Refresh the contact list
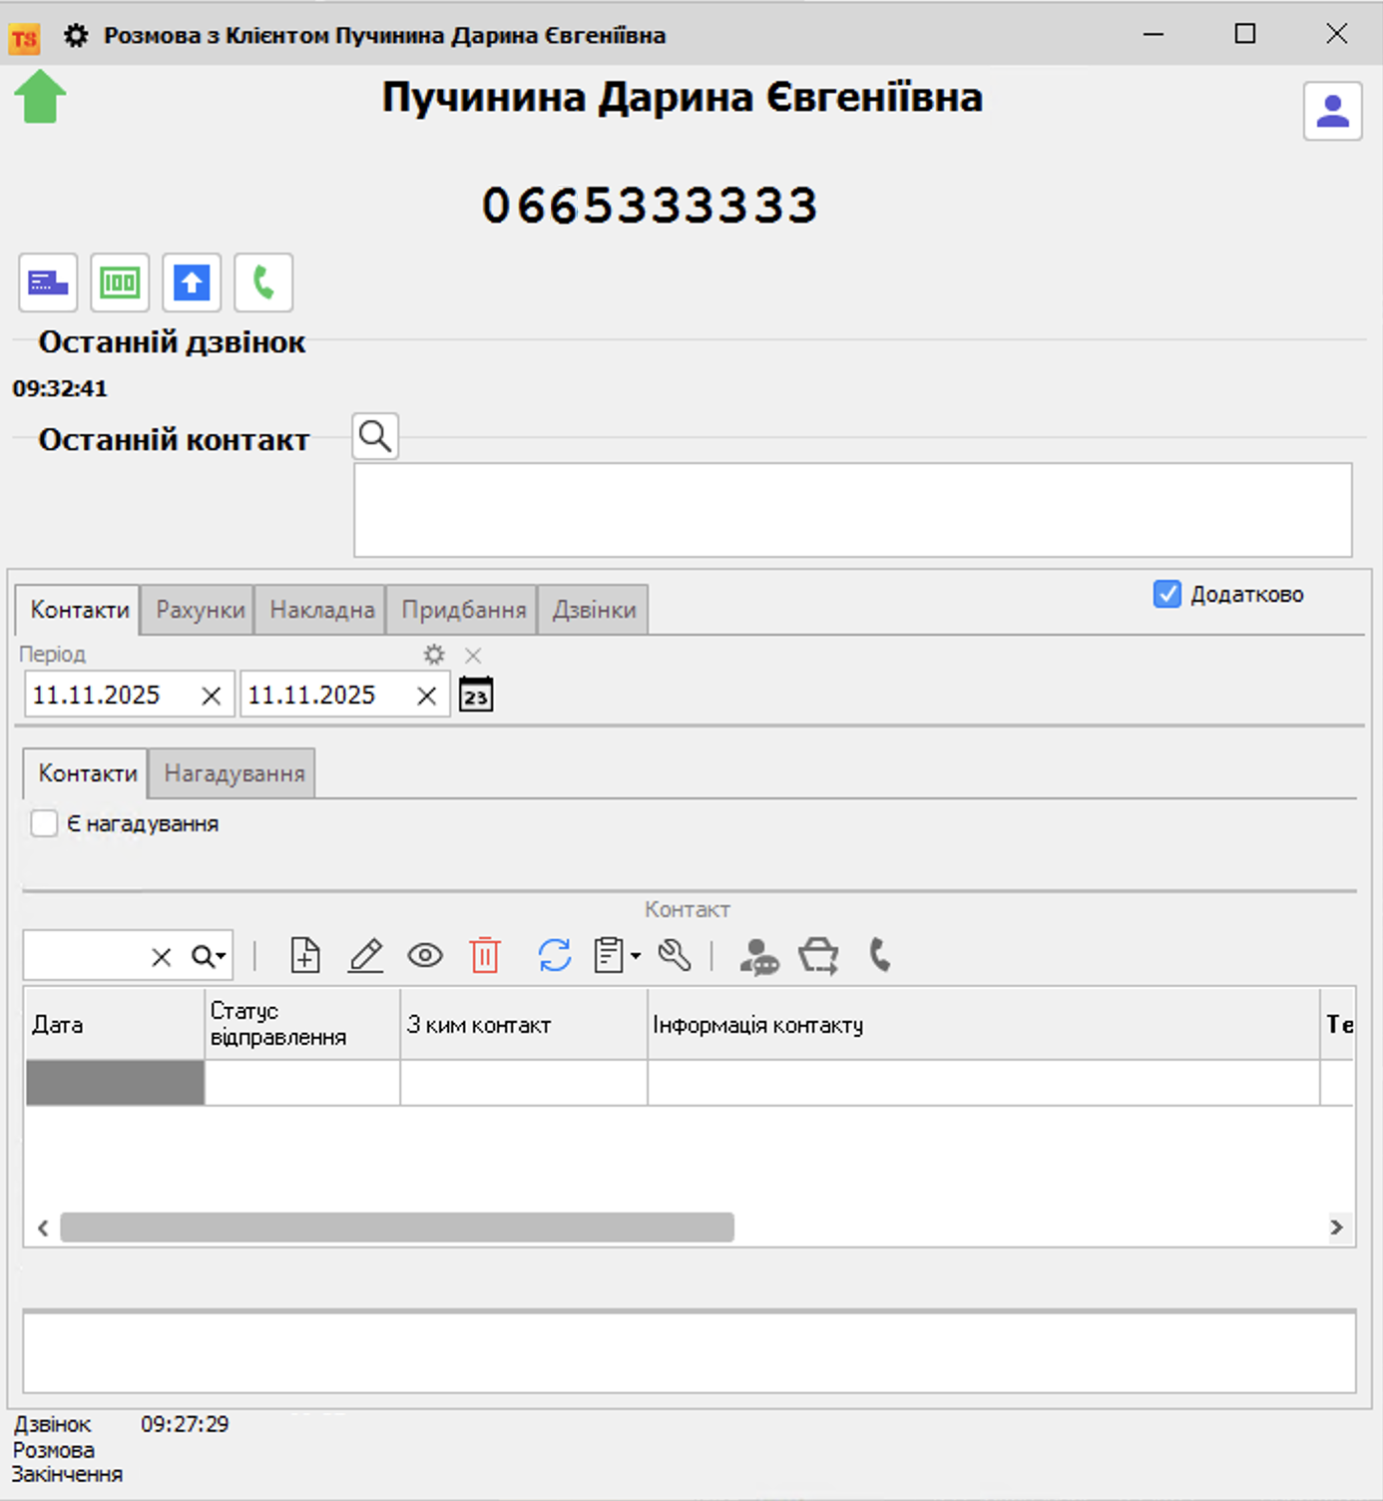Screen dimensions: 1383x1501 [554, 955]
